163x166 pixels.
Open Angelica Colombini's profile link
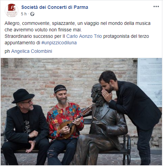(32, 51)
